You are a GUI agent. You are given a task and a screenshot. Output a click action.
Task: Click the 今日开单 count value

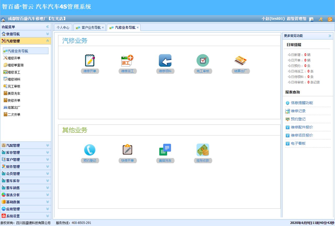[305, 60]
